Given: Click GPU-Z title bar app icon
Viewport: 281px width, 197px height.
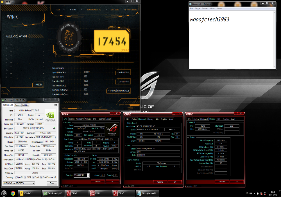Looking at the screenshot, I should [3, 100].
